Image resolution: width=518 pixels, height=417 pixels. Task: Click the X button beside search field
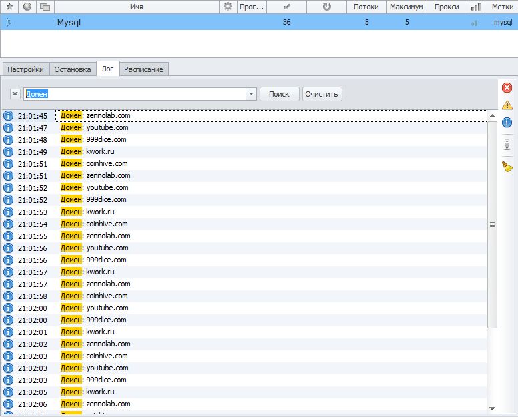point(15,94)
